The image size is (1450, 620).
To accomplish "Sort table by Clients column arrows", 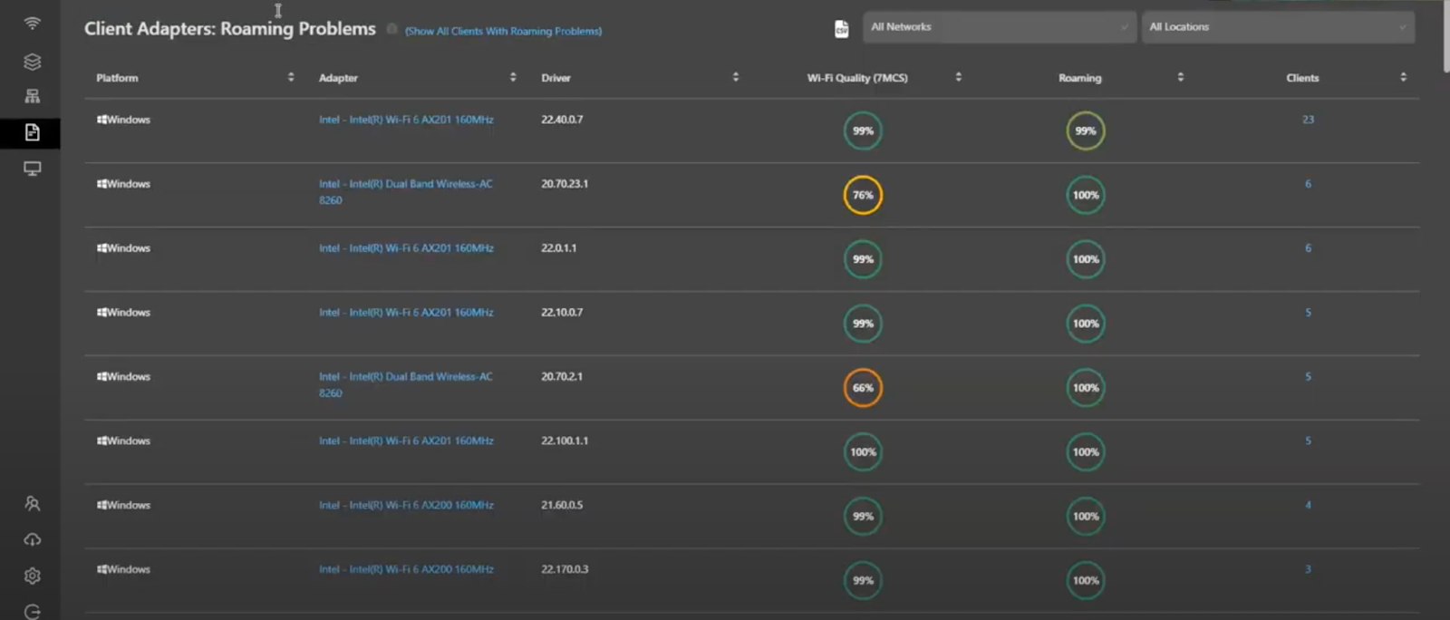I will pos(1403,78).
